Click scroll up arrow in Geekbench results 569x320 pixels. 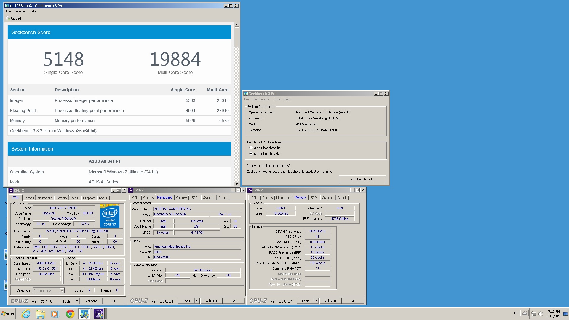point(236,25)
